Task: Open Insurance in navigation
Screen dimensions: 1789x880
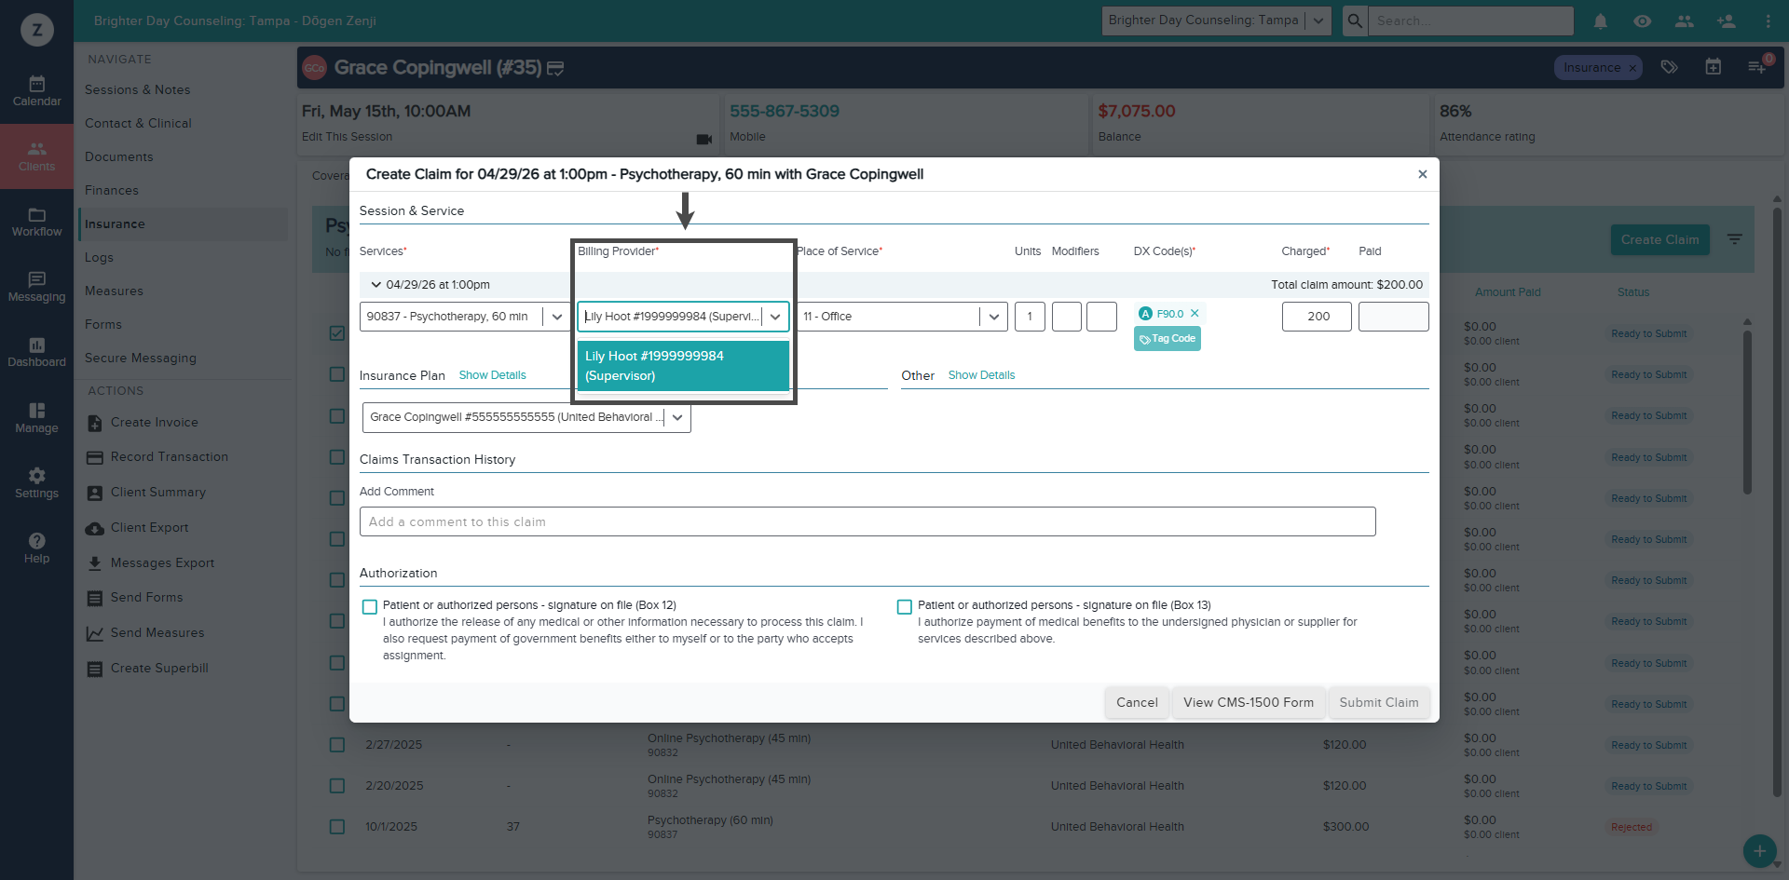Action: coord(115,224)
